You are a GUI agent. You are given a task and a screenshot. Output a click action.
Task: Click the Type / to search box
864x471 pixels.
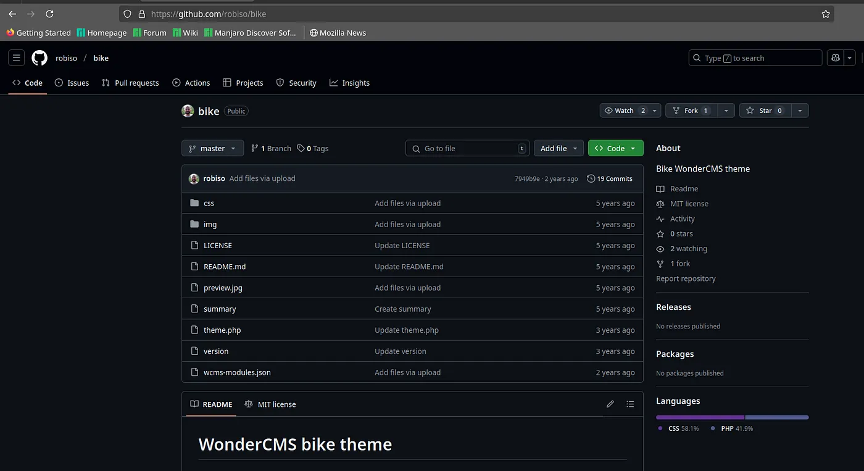(755, 58)
